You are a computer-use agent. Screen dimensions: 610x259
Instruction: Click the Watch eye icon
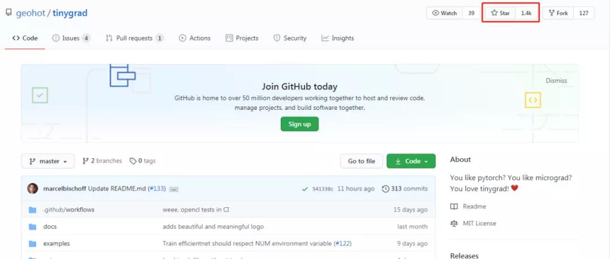pyautogui.click(x=435, y=13)
